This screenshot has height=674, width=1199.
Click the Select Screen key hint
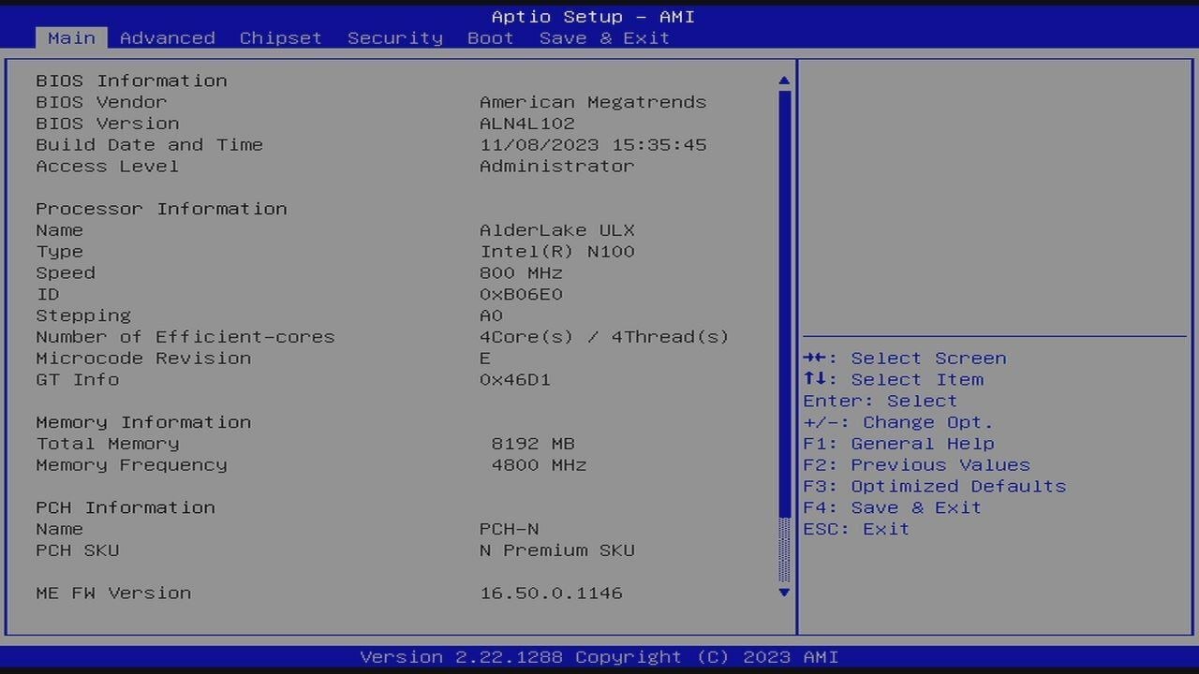pyautogui.click(x=905, y=359)
